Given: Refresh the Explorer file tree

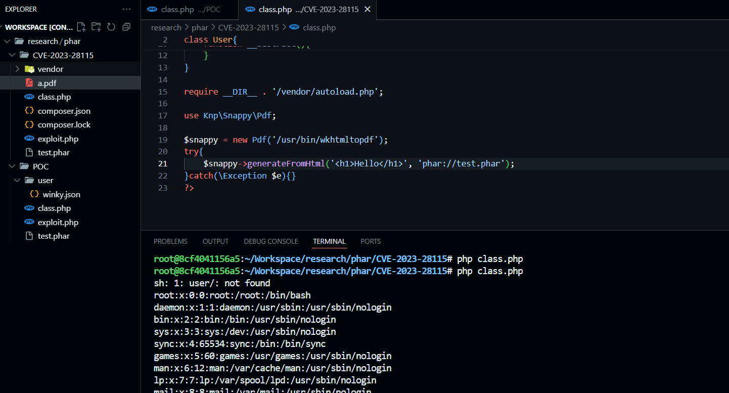Looking at the screenshot, I should pyautogui.click(x=111, y=27).
